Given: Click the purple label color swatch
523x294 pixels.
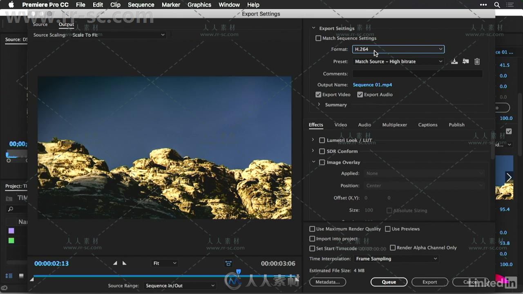Looking at the screenshot, I should 11,231.
